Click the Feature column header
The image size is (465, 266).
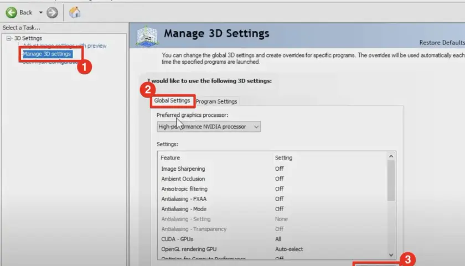click(170, 157)
